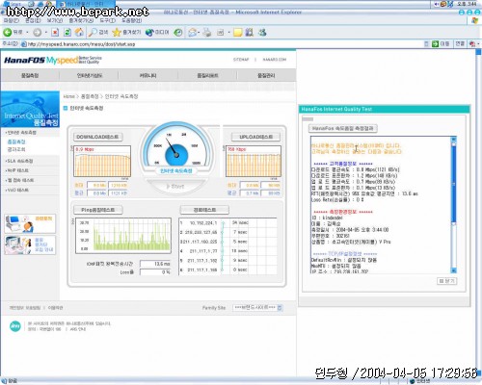Viewport: 482px width, 385px height.
Task: Click the UPLOAD테스트 button
Action: 255,137
